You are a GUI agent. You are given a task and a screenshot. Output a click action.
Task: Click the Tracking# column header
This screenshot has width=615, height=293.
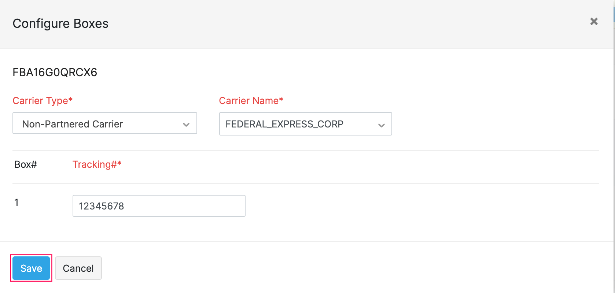[97, 164]
